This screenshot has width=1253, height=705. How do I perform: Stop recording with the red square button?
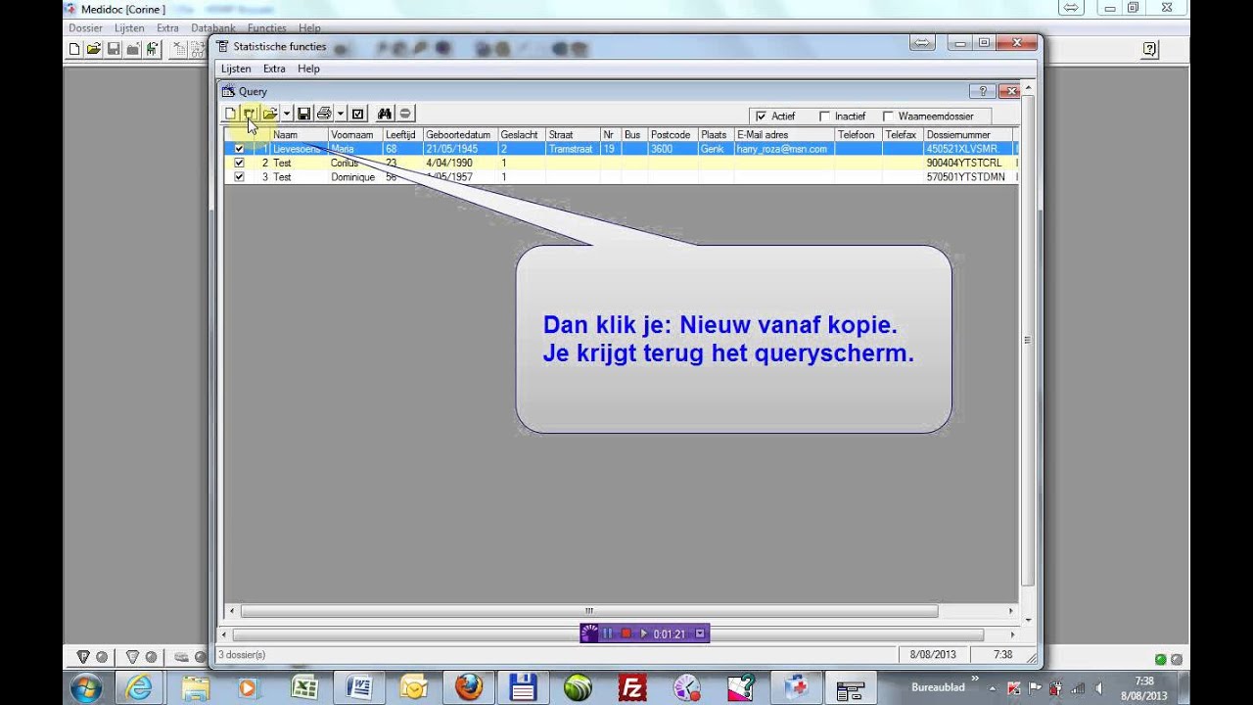point(626,634)
